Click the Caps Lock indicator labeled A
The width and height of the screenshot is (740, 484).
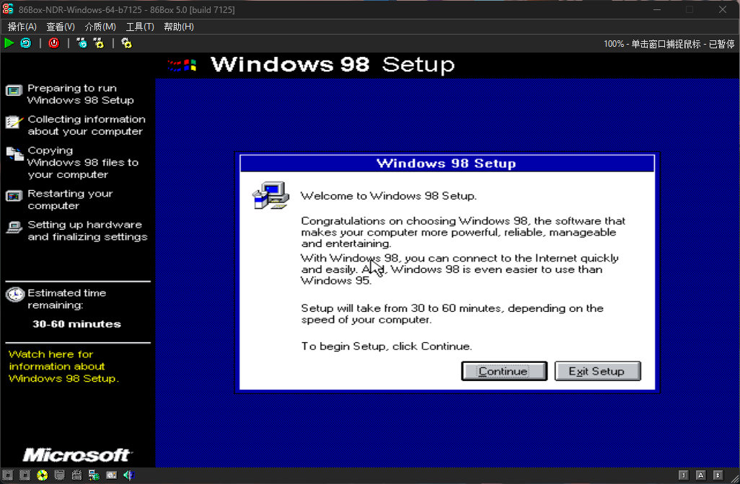point(701,475)
